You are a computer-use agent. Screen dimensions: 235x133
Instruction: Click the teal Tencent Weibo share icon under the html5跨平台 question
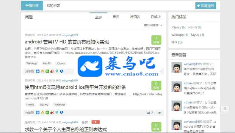coord(57,113)
